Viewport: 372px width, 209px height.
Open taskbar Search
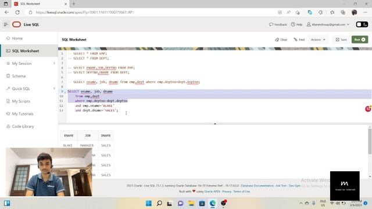159,203
